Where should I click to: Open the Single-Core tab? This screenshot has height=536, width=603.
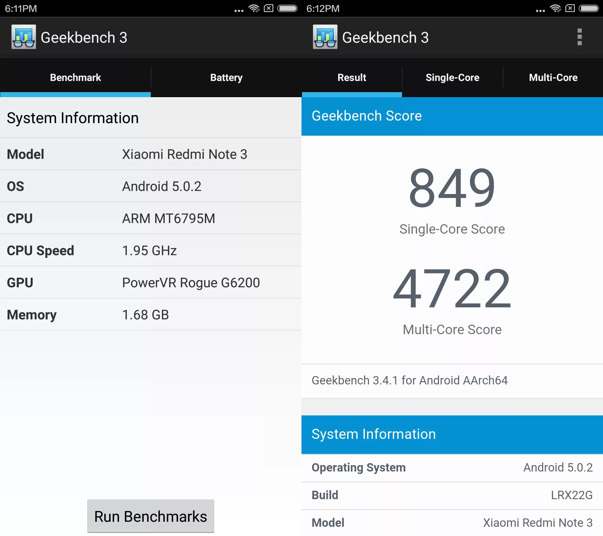point(452,78)
